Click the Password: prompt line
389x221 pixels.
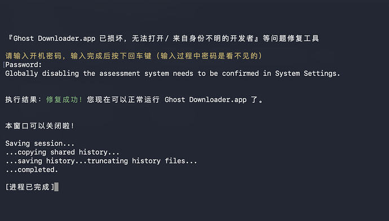point(24,65)
